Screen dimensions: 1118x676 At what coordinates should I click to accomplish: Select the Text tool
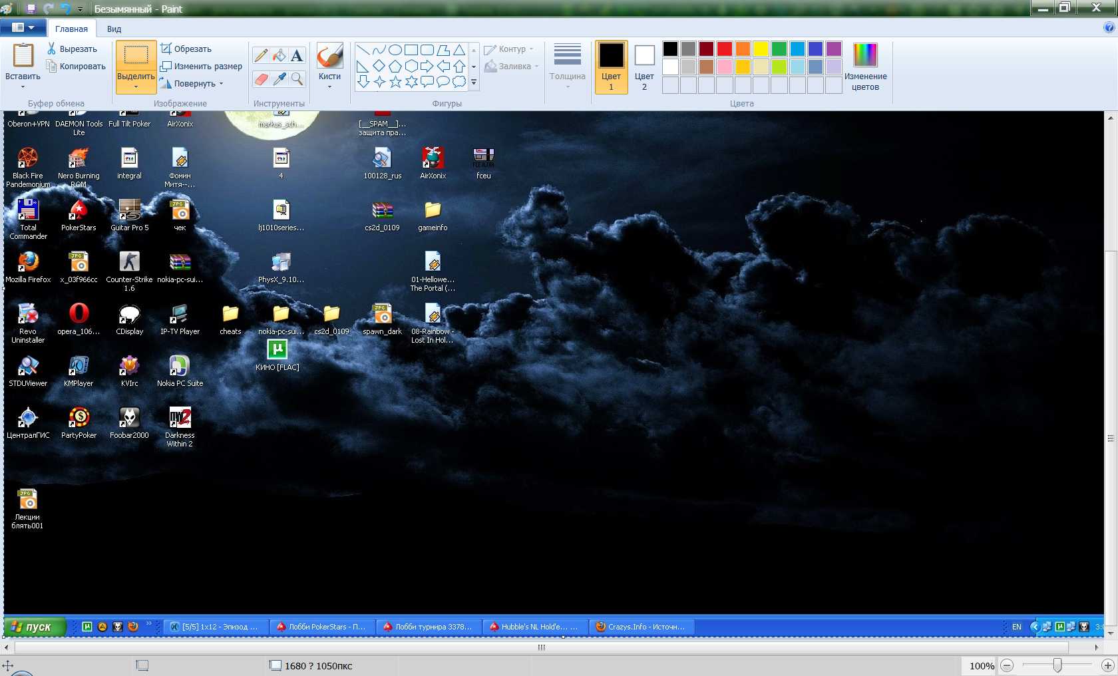297,56
